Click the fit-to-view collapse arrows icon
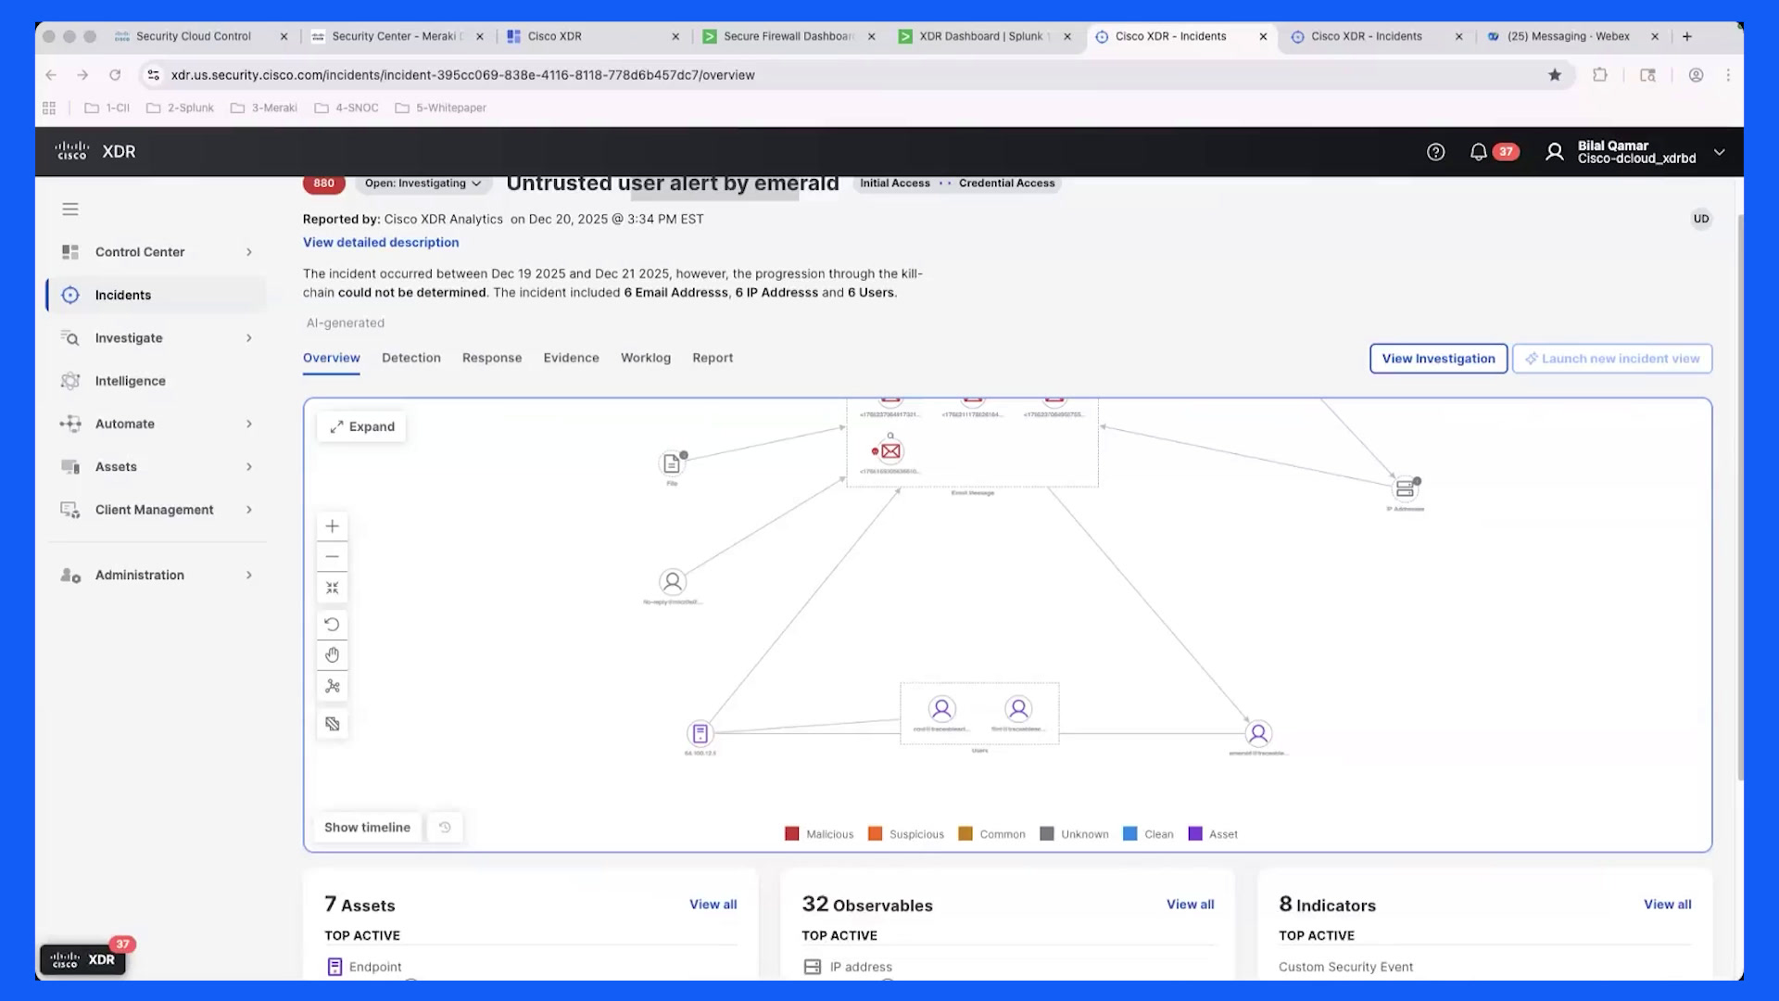Viewport: 1779px width, 1001px height. pyautogui.click(x=332, y=588)
